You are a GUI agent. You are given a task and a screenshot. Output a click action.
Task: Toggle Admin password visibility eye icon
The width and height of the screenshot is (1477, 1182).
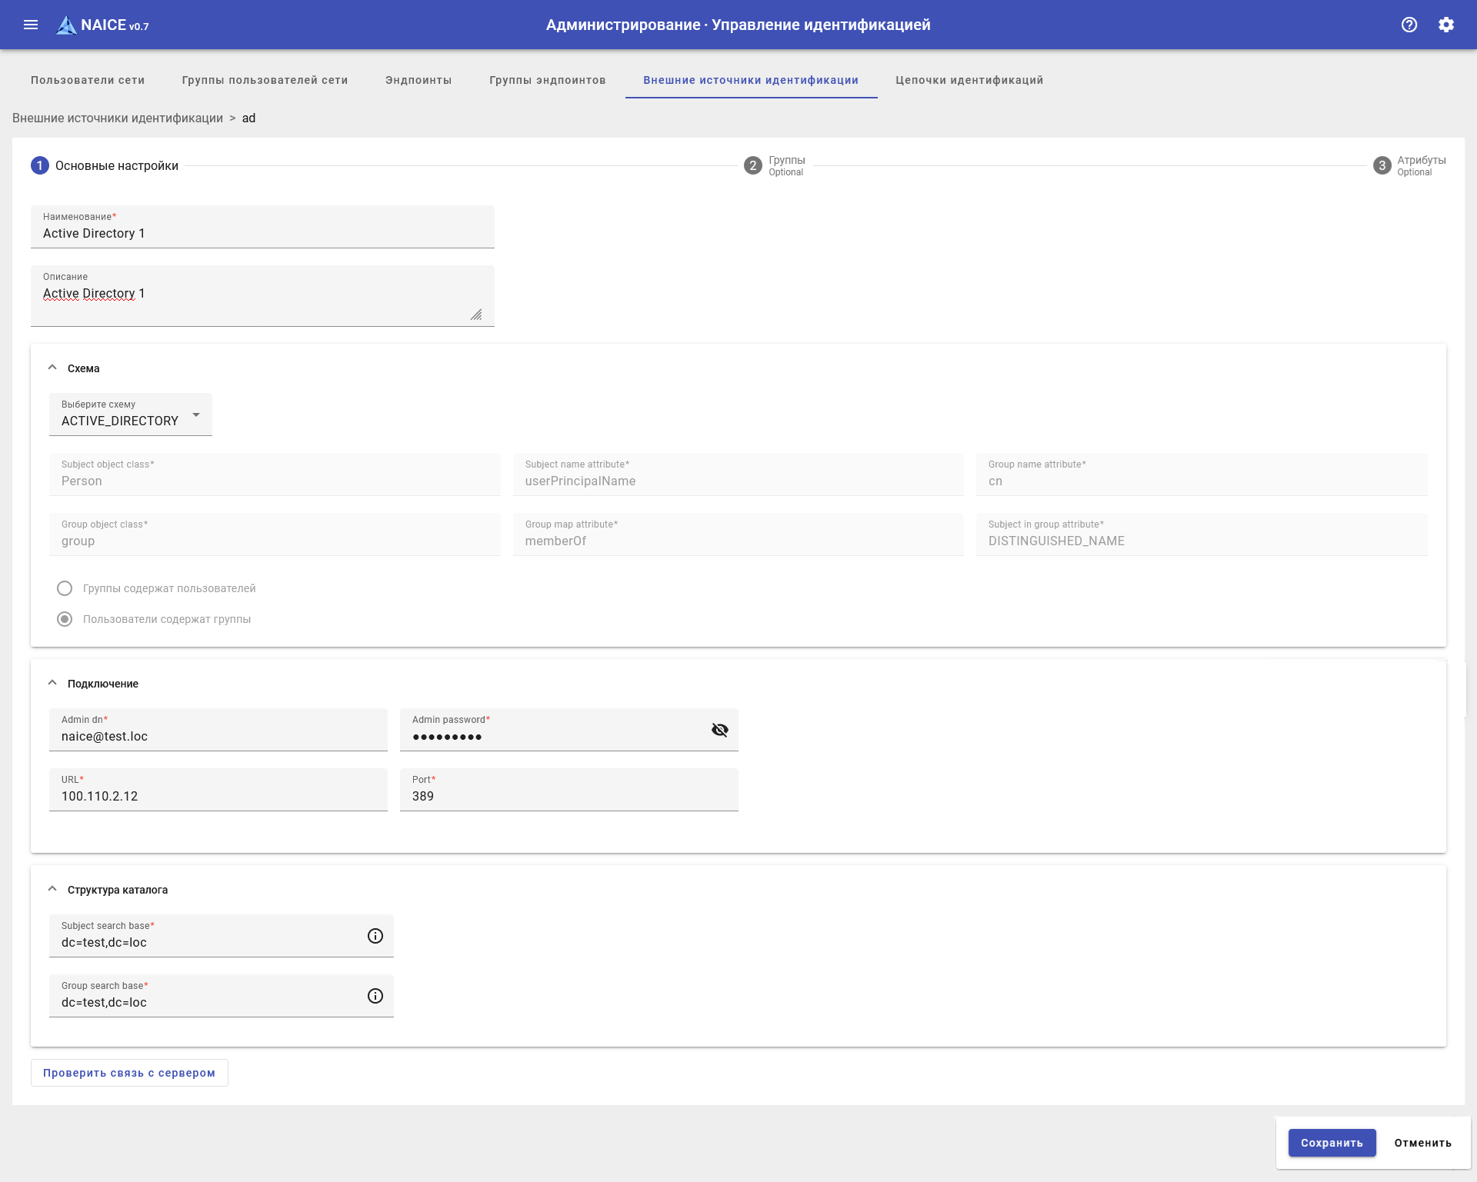[x=720, y=730]
